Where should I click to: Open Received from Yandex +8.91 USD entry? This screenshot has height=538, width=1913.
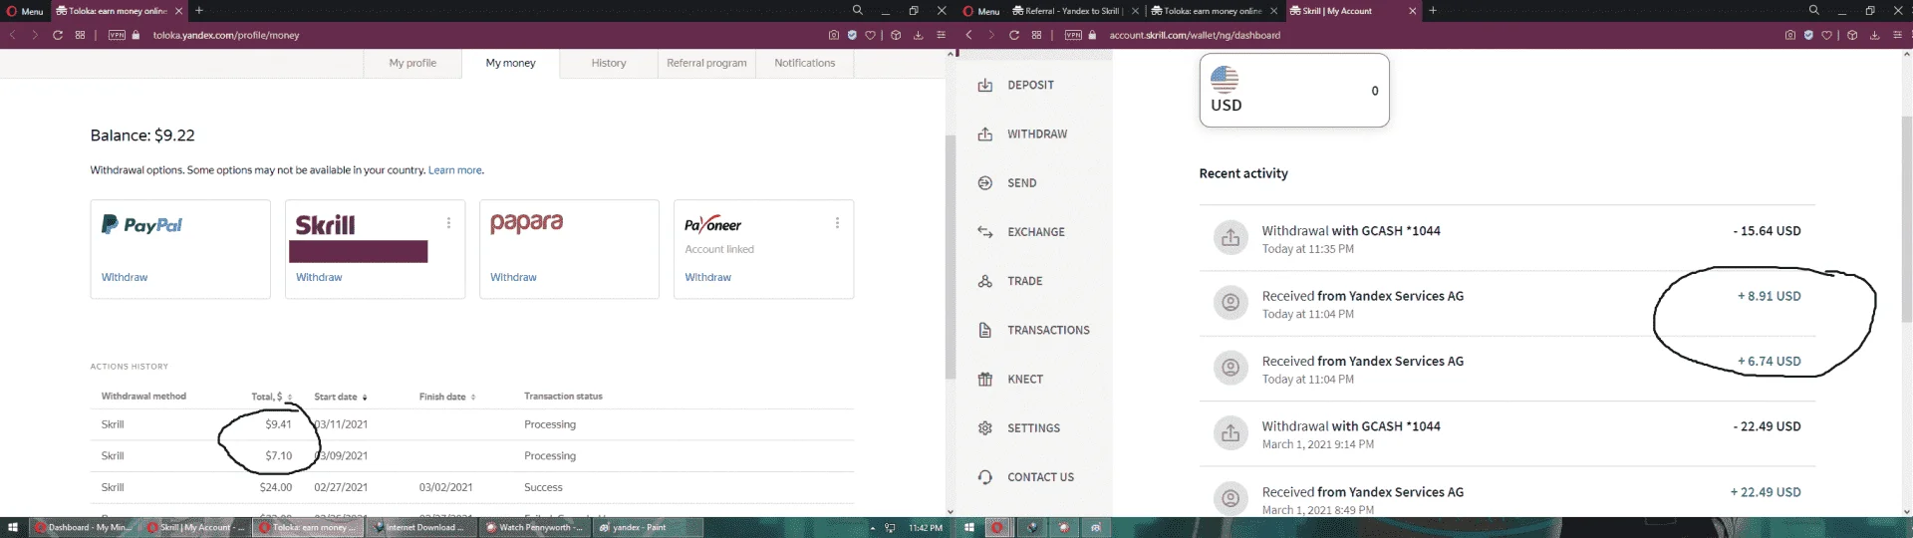click(x=1507, y=304)
